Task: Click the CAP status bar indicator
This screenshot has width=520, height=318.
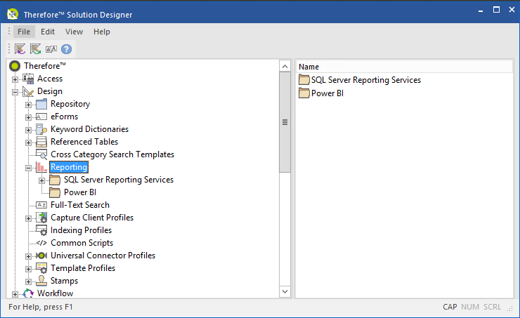Action: pyautogui.click(x=450, y=307)
